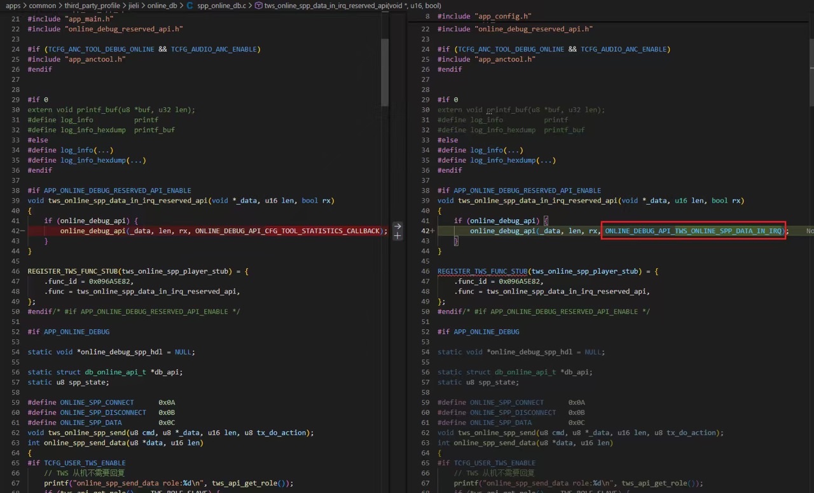
Task: Click REGISTER_TWS_FUNC_STUB in the right pane
Action: pyautogui.click(x=483, y=271)
